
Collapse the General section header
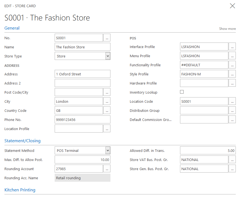pyautogui.click(x=12, y=28)
